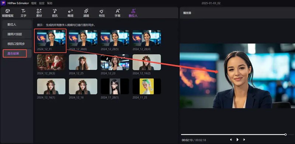Open the 濾鏡 filters panel
This screenshot has height=144, width=295.
(x=86, y=13)
